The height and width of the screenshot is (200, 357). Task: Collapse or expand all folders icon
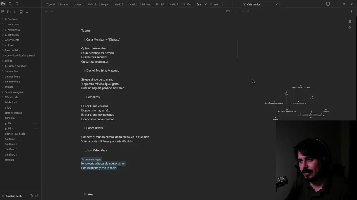pos(27,12)
